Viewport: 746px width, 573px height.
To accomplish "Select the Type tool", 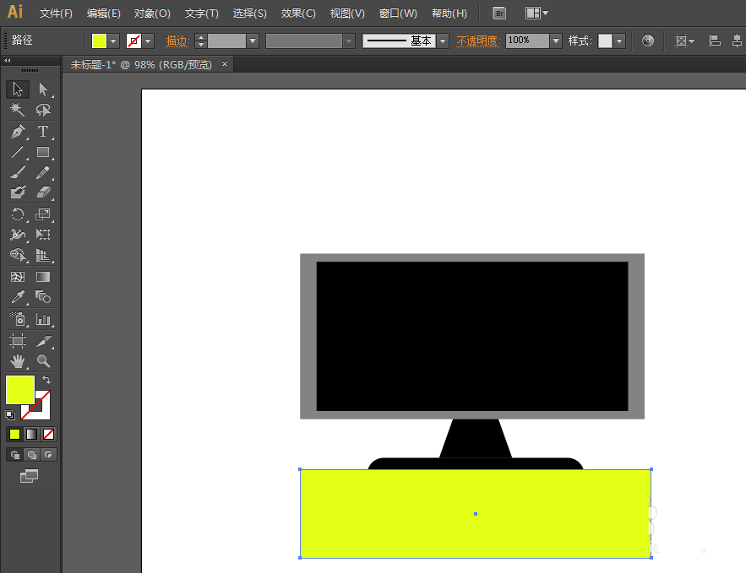I will [x=43, y=132].
